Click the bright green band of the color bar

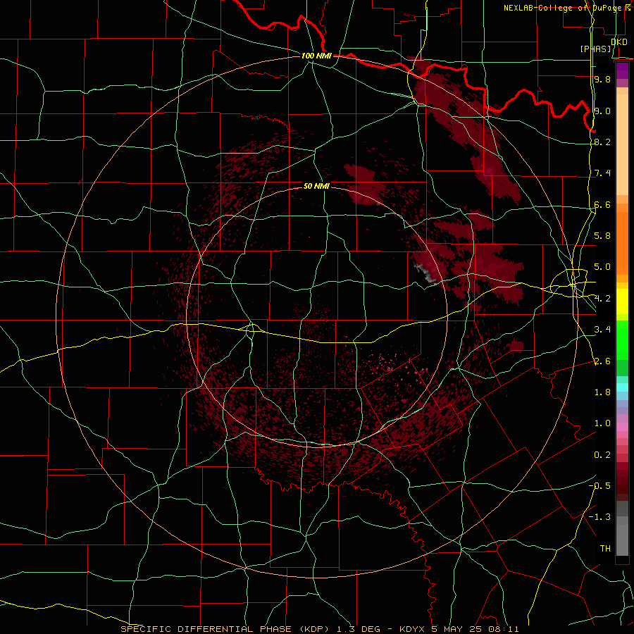(622, 340)
